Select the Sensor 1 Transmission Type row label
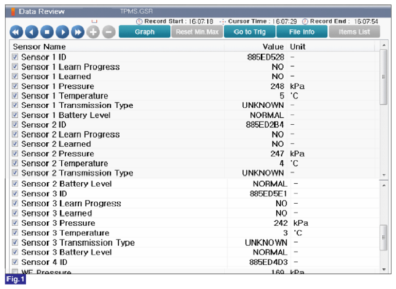Viewport: 396px width, 289px height. pyautogui.click(x=77, y=105)
